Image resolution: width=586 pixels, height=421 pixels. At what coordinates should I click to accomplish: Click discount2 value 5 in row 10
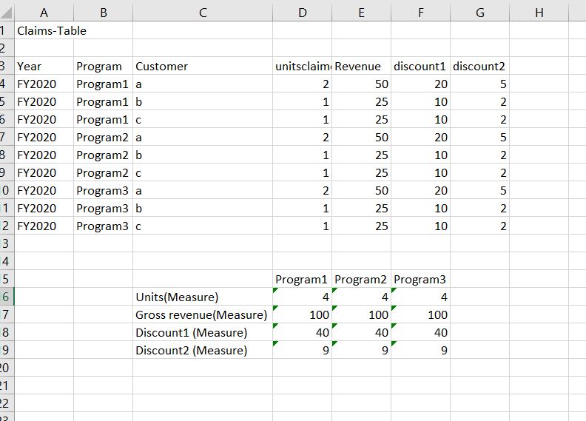point(480,190)
